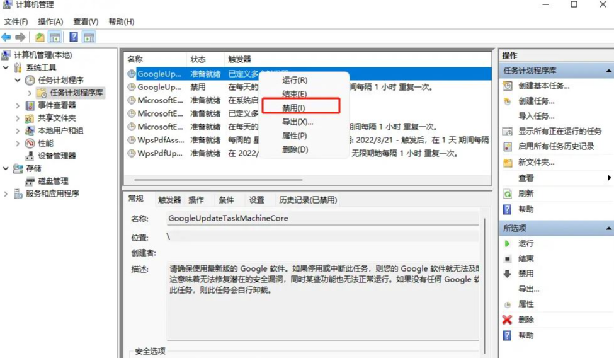The image size is (614, 358).
Task: Choose 禁用(I) in the context menu
Action: click(x=301, y=107)
